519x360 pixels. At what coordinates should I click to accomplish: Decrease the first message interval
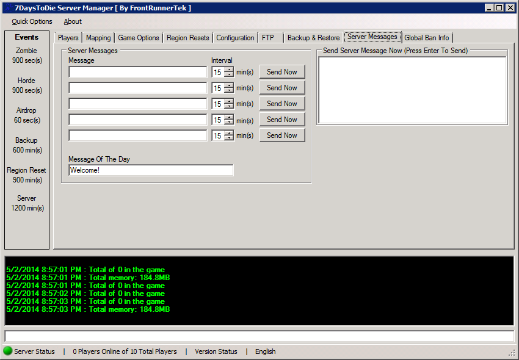[x=229, y=74]
